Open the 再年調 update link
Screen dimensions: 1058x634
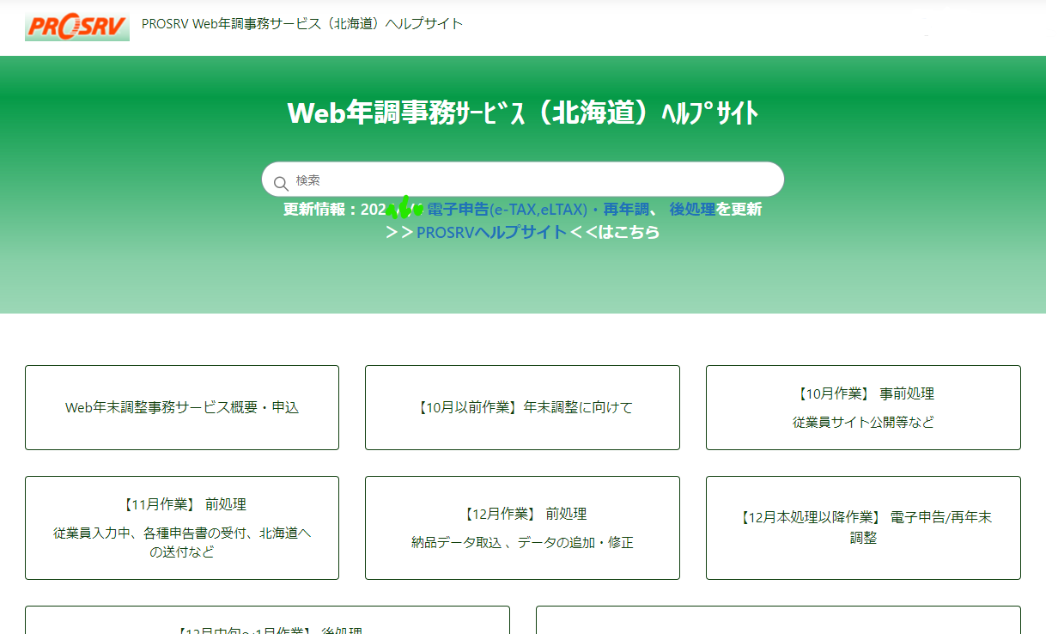(626, 209)
